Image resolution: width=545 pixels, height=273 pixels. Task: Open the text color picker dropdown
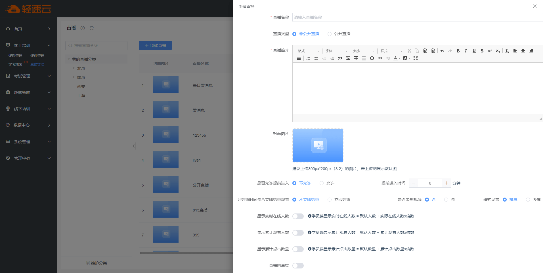tap(397, 58)
